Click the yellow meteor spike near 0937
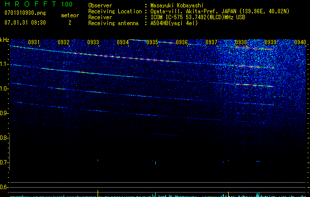 tap(229, 194)
